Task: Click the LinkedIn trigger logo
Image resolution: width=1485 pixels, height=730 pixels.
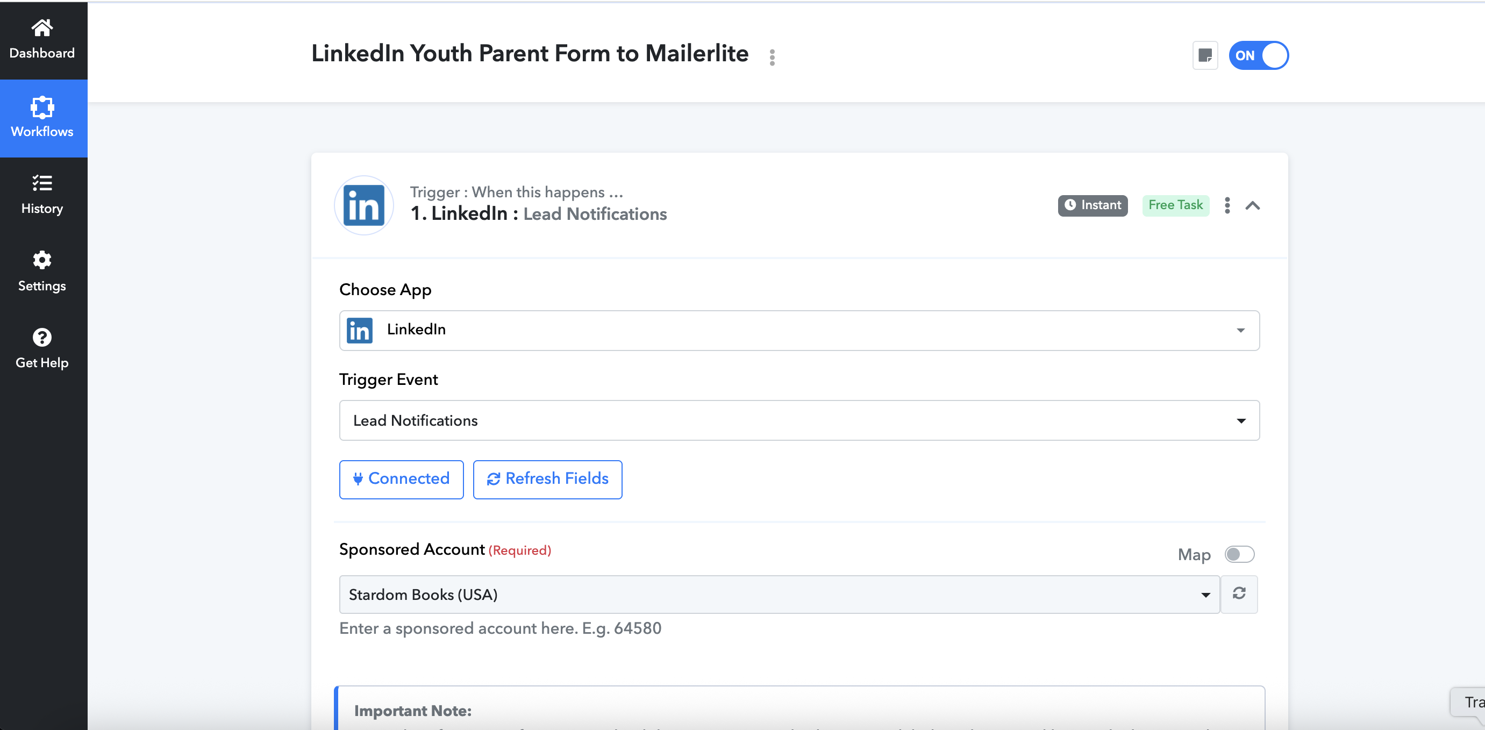Action: click(364, 206)
